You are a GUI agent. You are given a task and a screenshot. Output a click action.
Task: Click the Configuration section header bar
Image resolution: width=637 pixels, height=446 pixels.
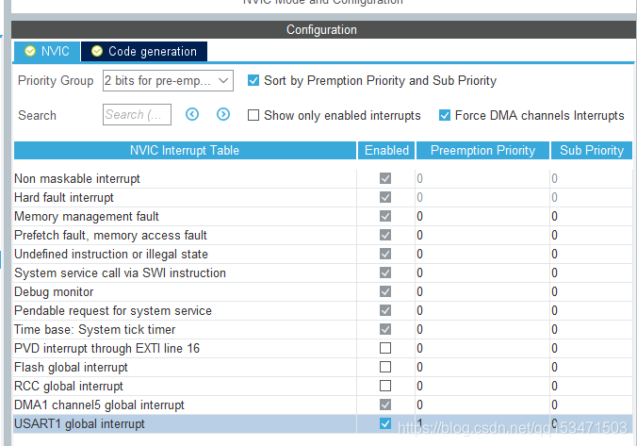(323, 29)
